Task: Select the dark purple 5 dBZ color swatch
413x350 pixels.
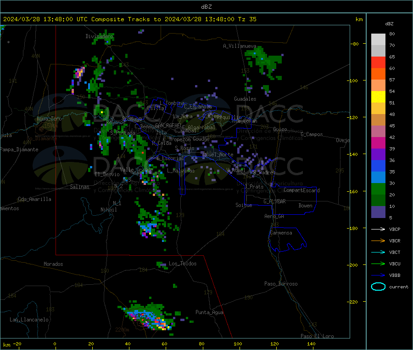Action: pyautogui.click(x=378, y=212)
